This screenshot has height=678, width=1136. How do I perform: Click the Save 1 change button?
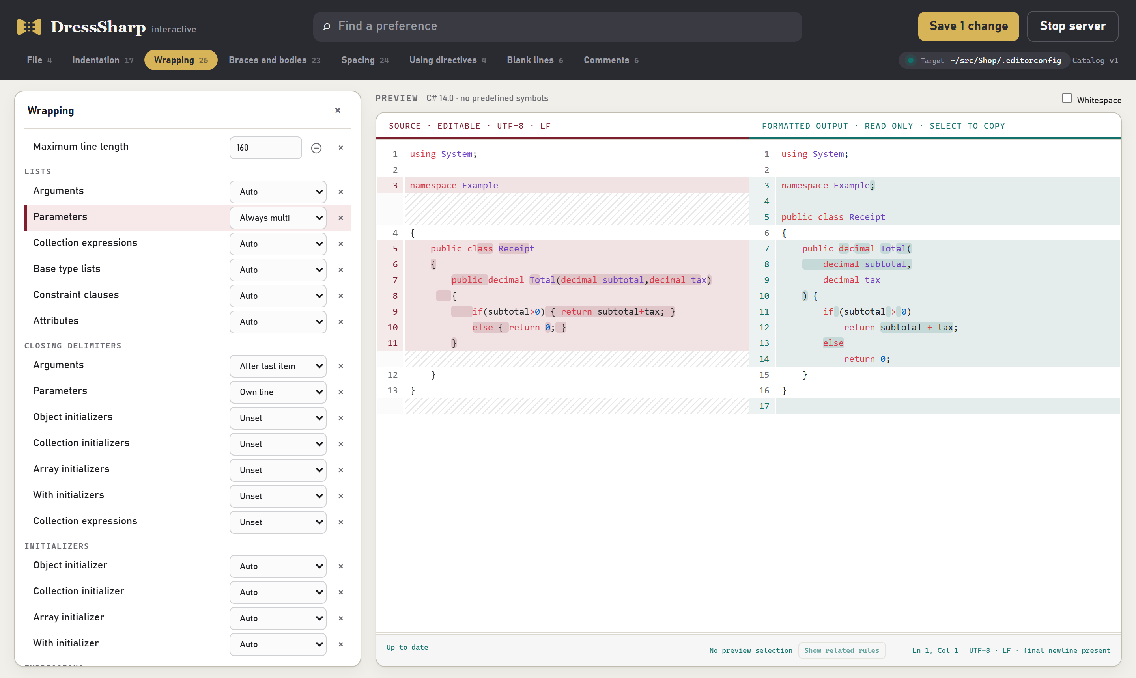pos(968,26)
